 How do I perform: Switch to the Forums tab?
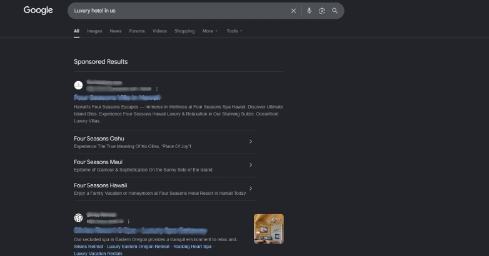tap(137, 31)
